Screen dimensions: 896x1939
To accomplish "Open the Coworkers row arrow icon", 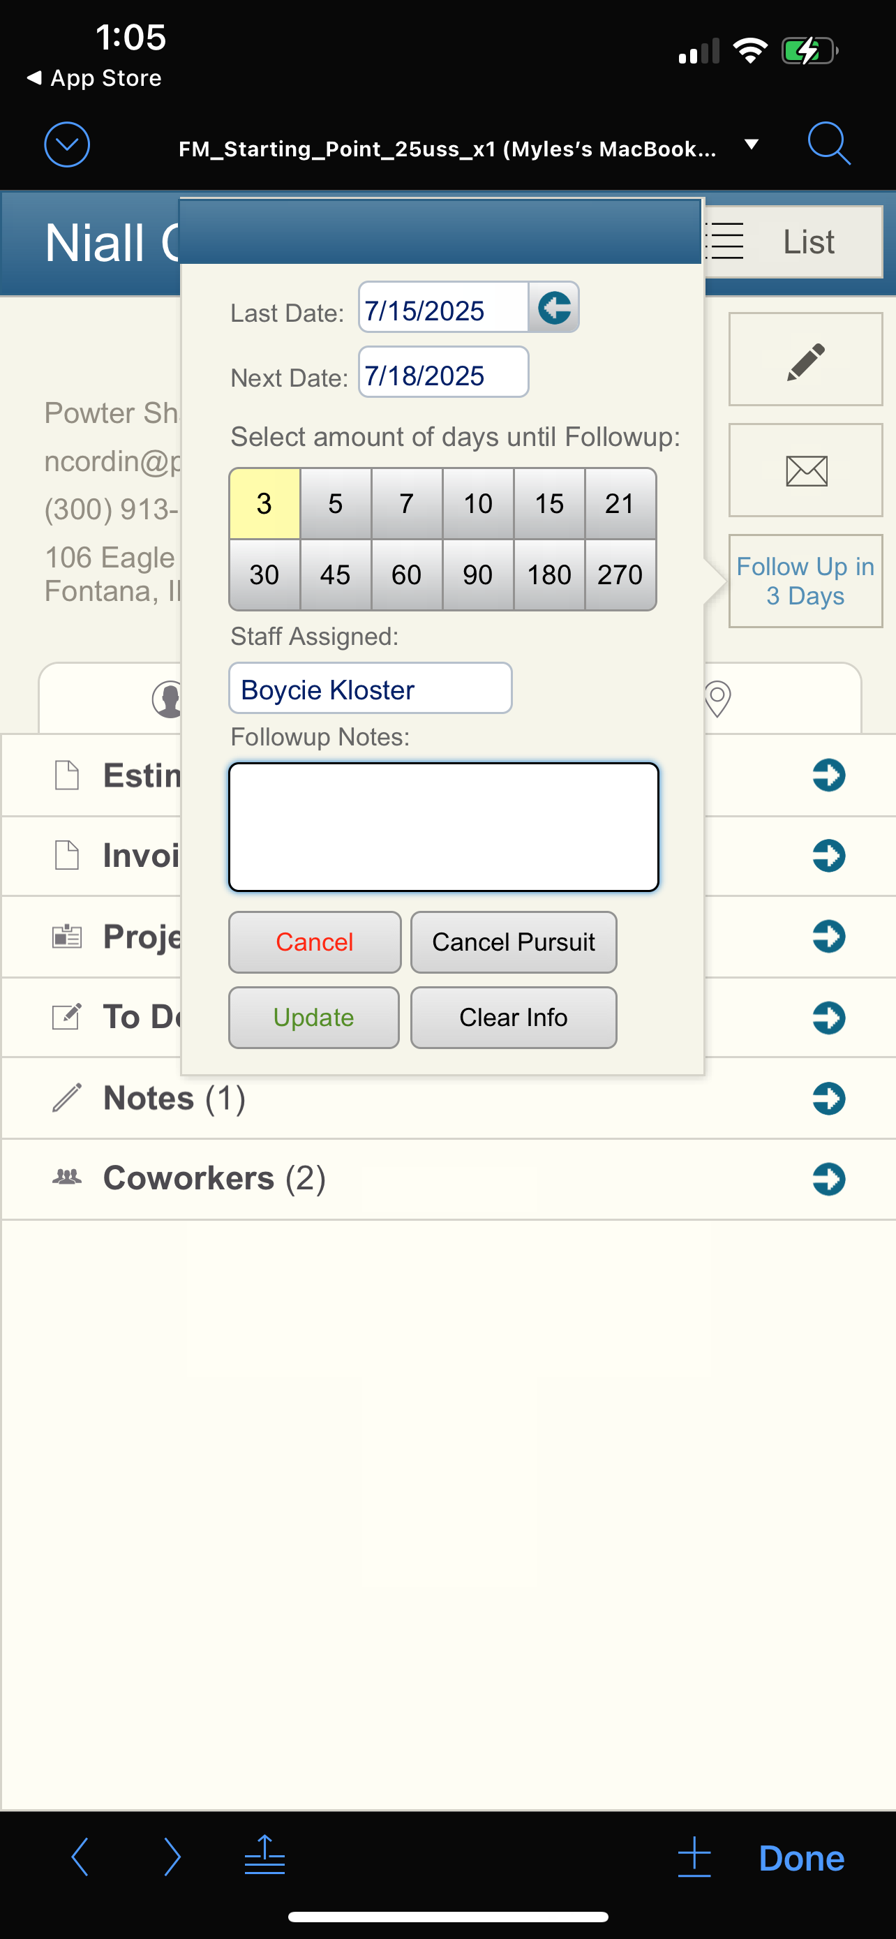I will tap(828, 1179).
